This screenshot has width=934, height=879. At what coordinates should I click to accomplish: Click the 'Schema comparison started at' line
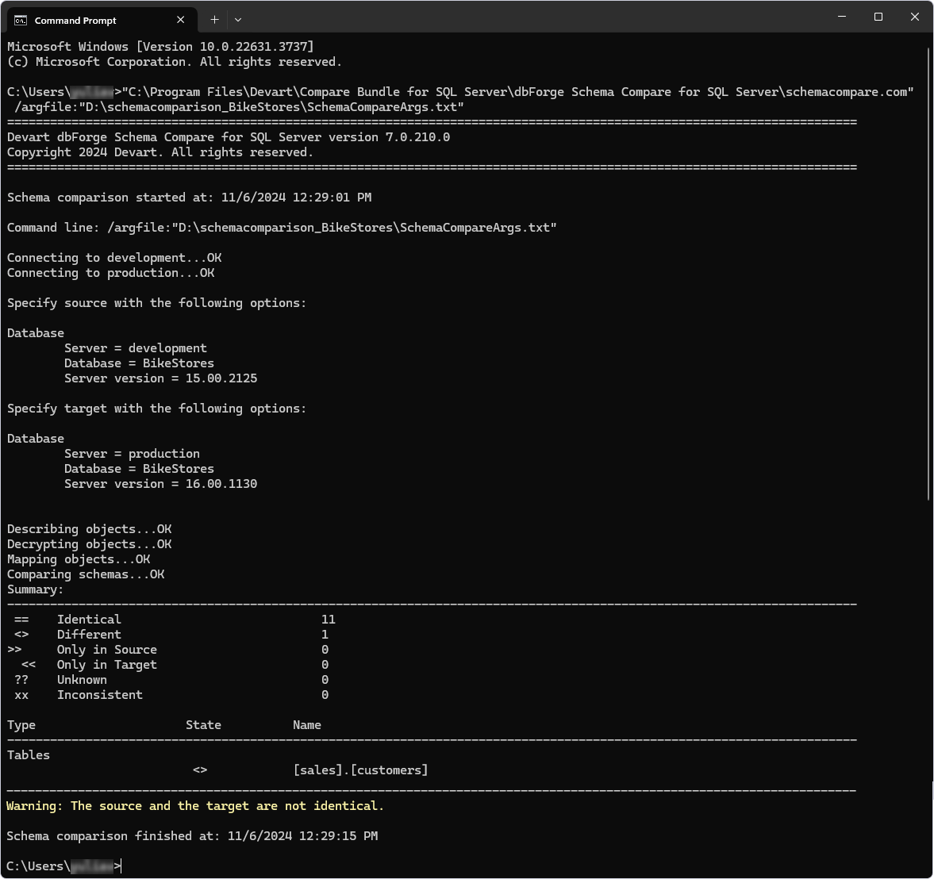189,197
